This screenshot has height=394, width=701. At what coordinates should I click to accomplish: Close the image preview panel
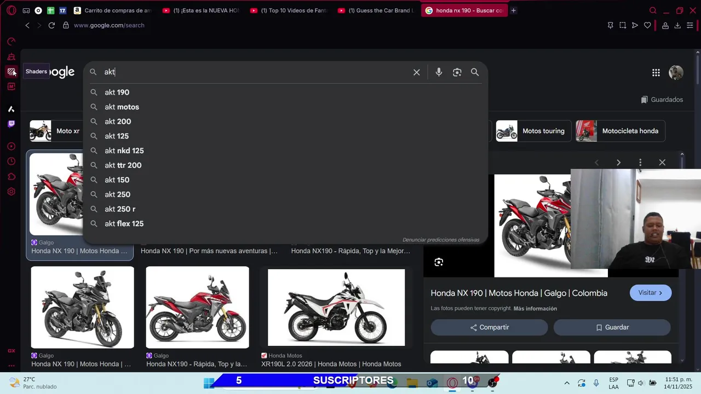662,163
